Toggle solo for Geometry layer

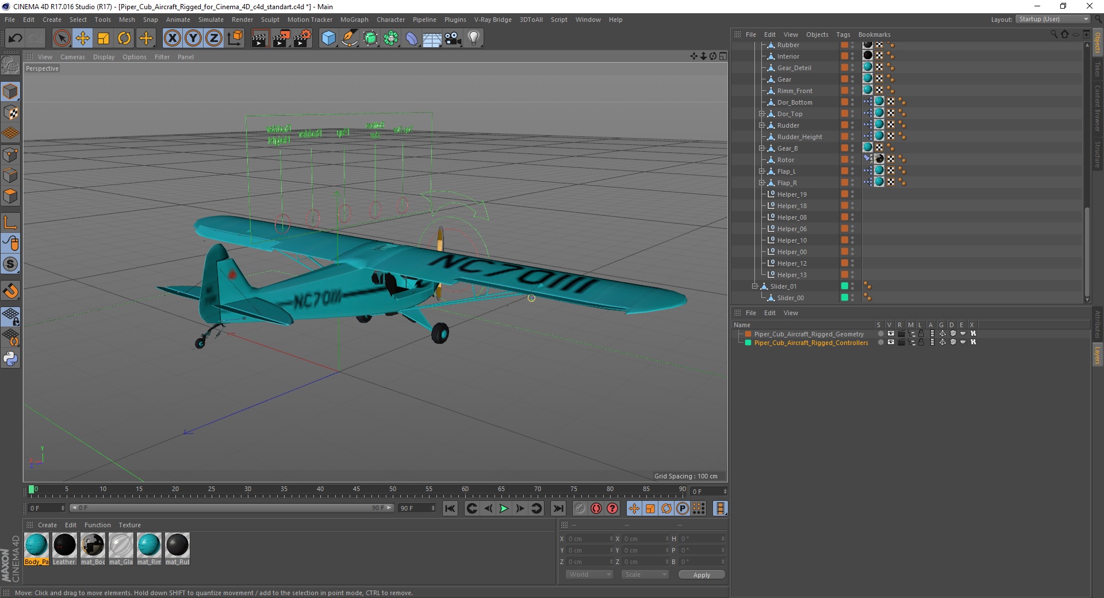tap(880, 333)
